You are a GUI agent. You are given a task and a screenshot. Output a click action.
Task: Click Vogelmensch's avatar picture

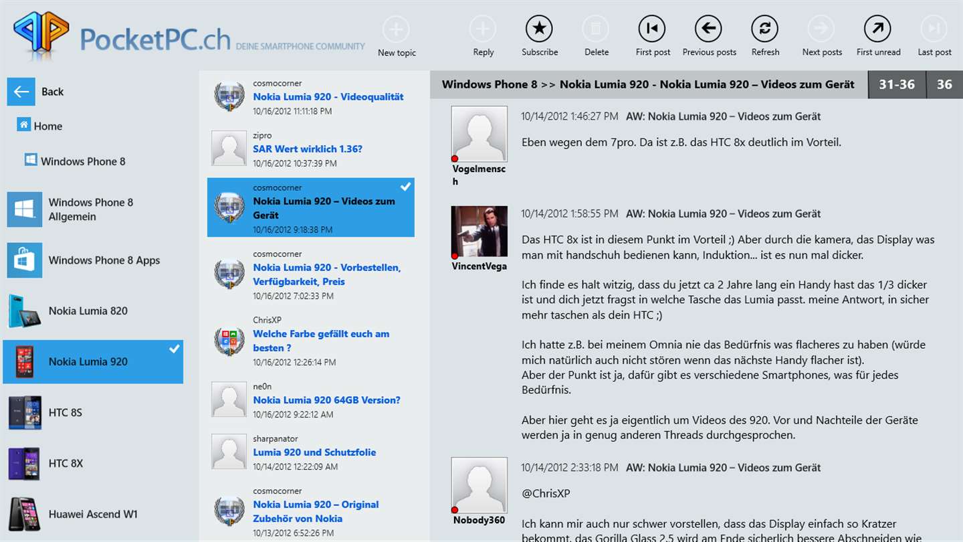[479, 134]
